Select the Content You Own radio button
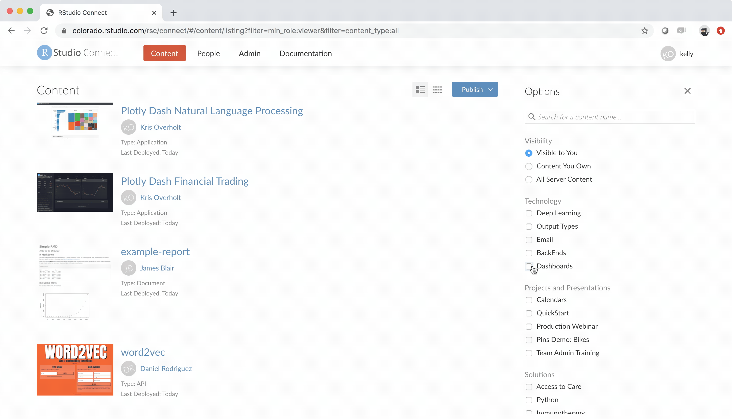 (529, 166)
